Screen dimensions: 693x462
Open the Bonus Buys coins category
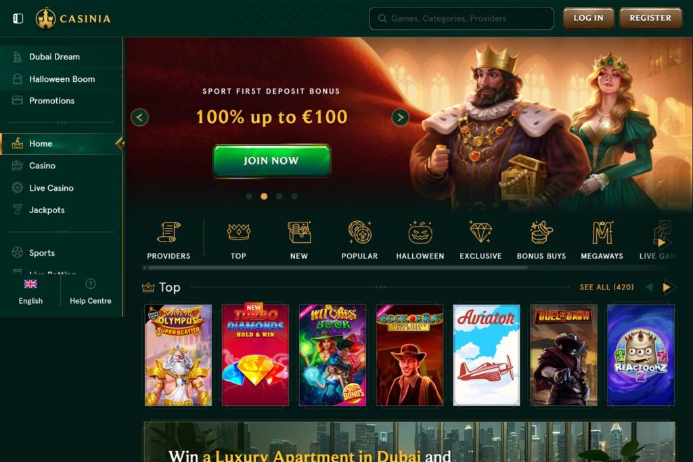pos(541,232)
